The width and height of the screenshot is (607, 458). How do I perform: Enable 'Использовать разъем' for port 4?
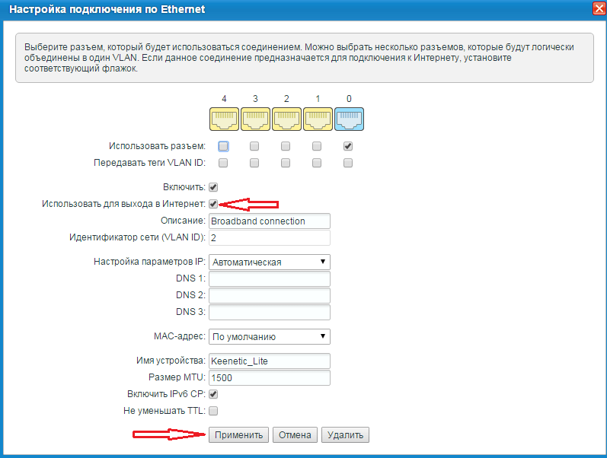pyautogui.click(x=223, y=146)
